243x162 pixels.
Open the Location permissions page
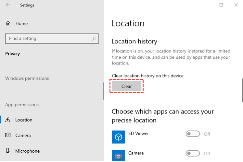pos(24,120)
